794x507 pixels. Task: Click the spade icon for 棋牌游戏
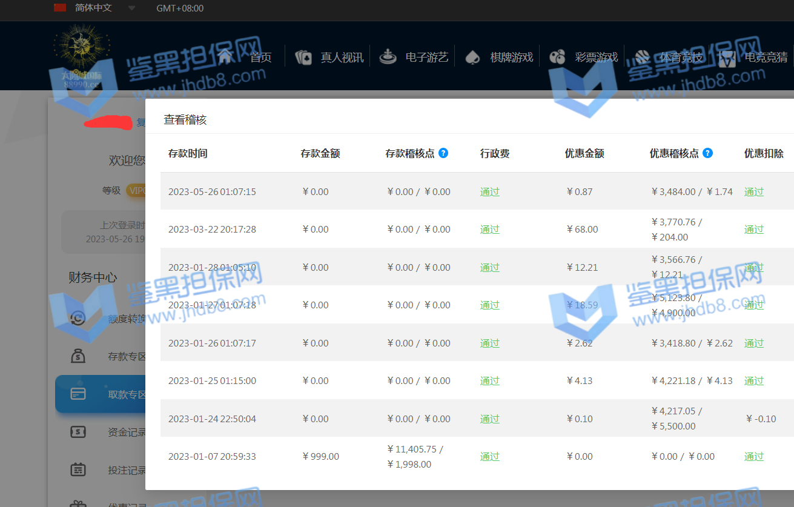[x=472, y=57]
